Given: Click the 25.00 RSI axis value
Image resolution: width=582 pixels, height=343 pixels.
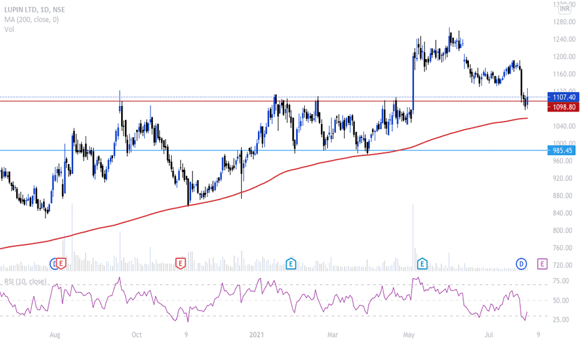Looking at the screenshot, I should click(561, 320).
